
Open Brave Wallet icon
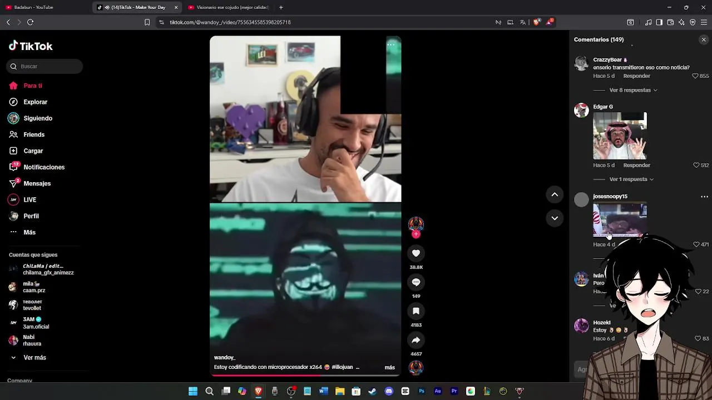point(670,22)
